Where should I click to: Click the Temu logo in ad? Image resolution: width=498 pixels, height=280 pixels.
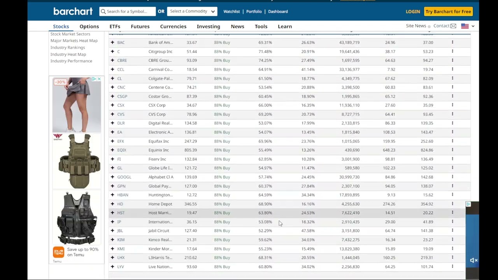point(58,252)
